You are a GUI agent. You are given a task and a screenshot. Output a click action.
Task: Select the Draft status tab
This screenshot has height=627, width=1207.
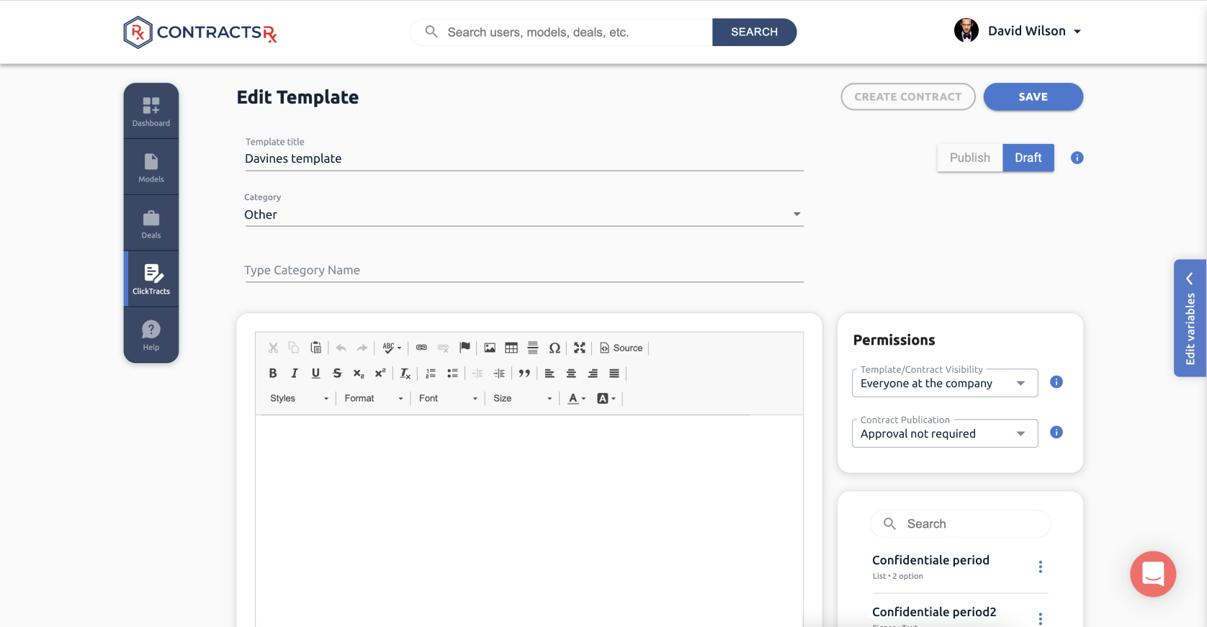[1028, 158]
